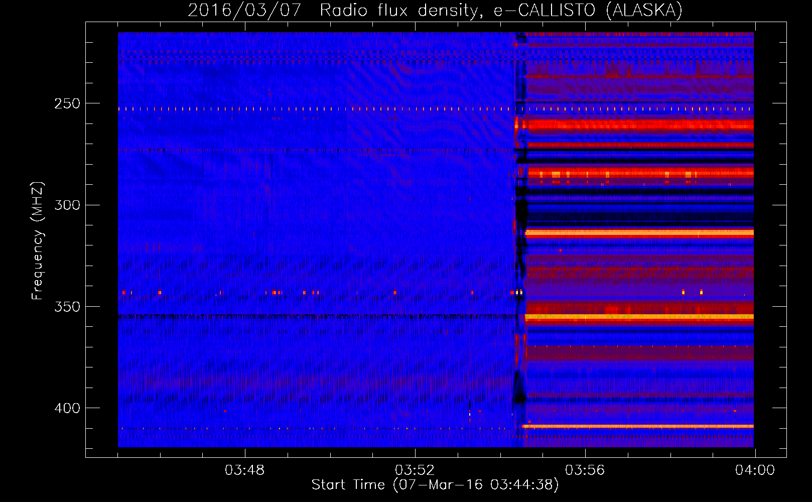Click the 04:00 time tick label
This screenshot has width=812, height=502.
[755, 470]
